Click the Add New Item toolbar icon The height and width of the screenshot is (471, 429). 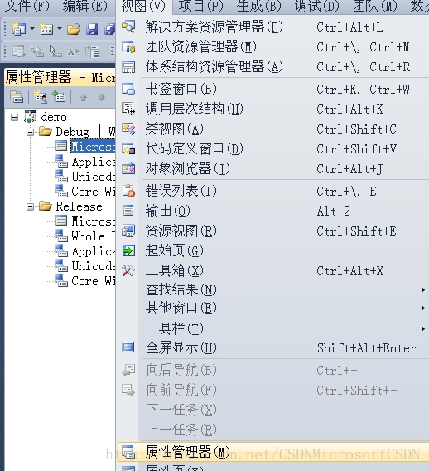click(x=46, y=29)
